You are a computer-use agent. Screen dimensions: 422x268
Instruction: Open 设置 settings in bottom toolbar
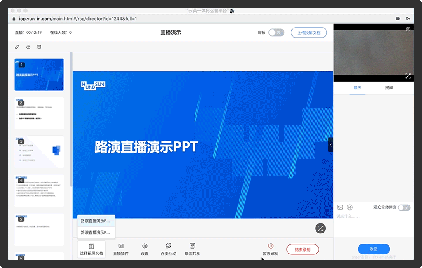tap(145, 249)
